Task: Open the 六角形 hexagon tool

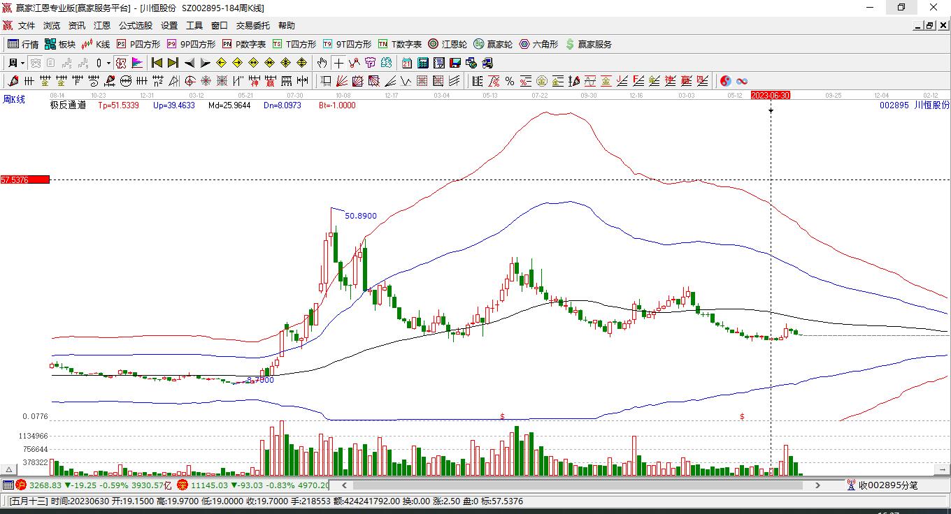Action: pyautogui.click(x=538, y=44)
